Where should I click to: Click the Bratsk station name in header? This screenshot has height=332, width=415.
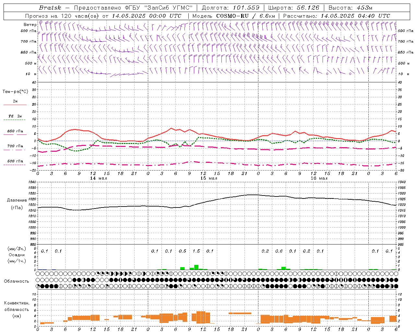50,8
